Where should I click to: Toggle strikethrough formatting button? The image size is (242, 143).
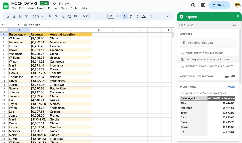(137, 16)
